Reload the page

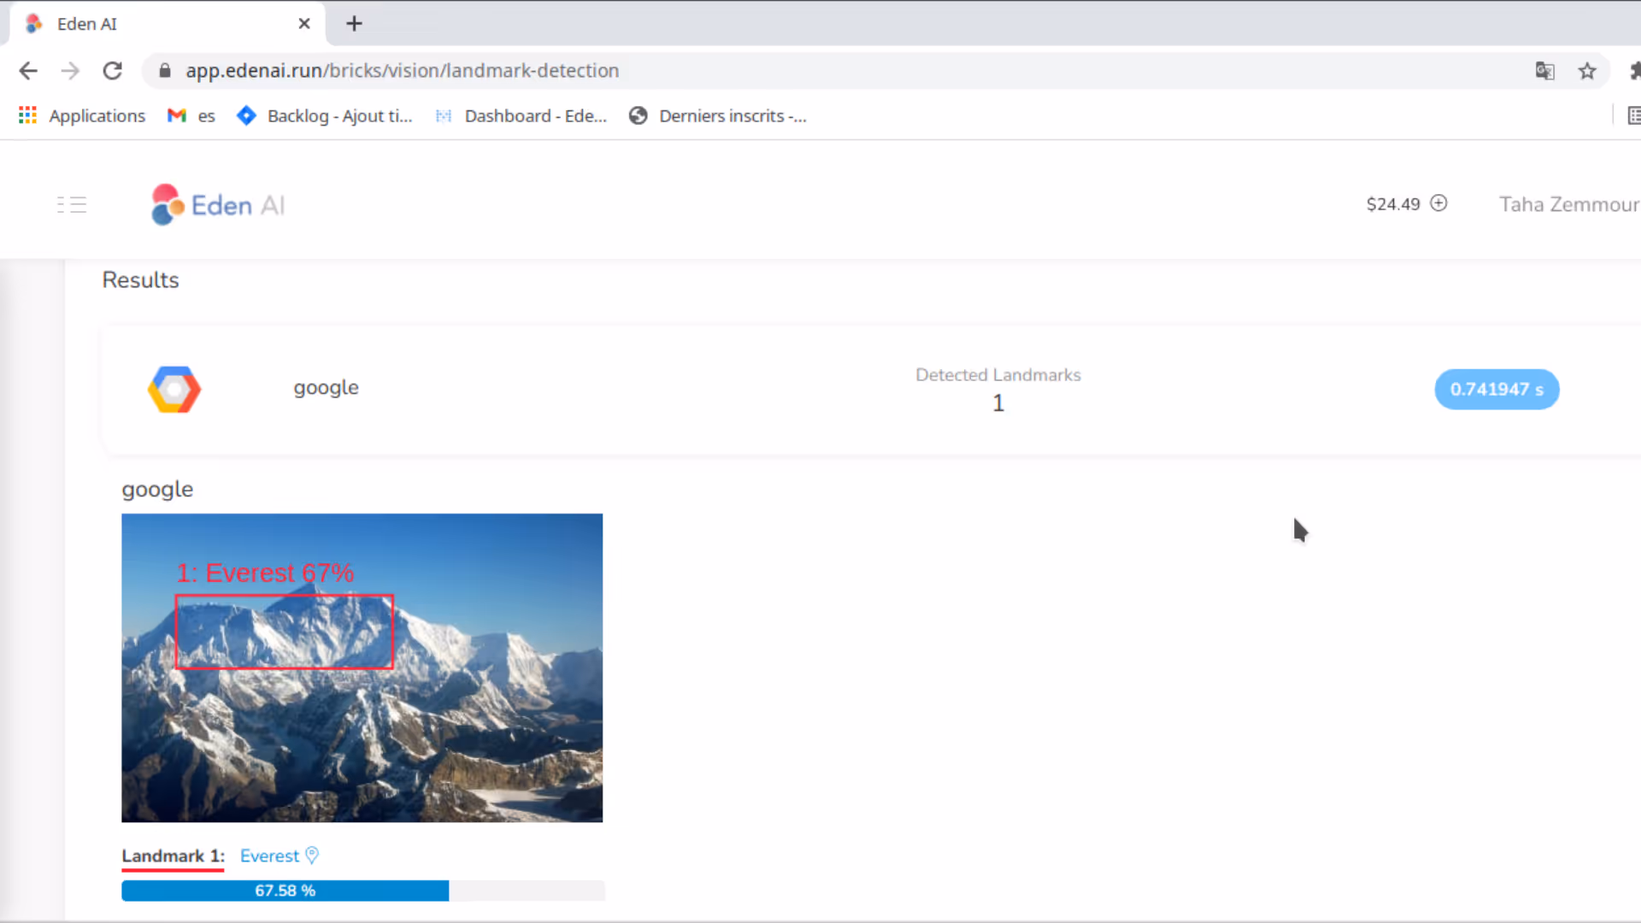coord(112,71)
